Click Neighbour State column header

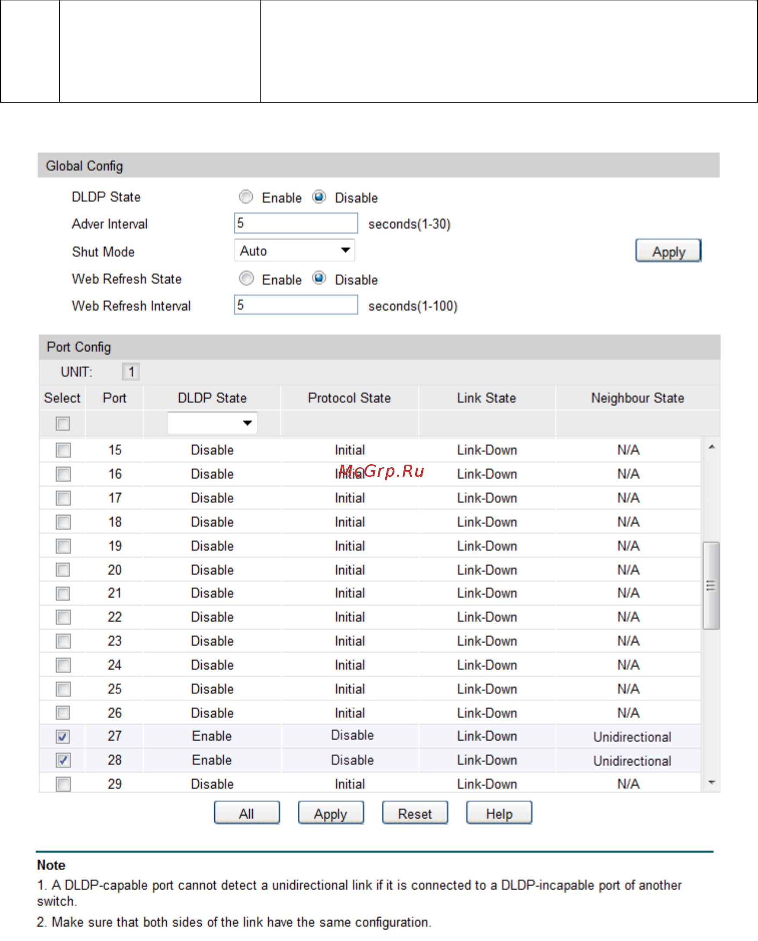click(x=638, y=398)
